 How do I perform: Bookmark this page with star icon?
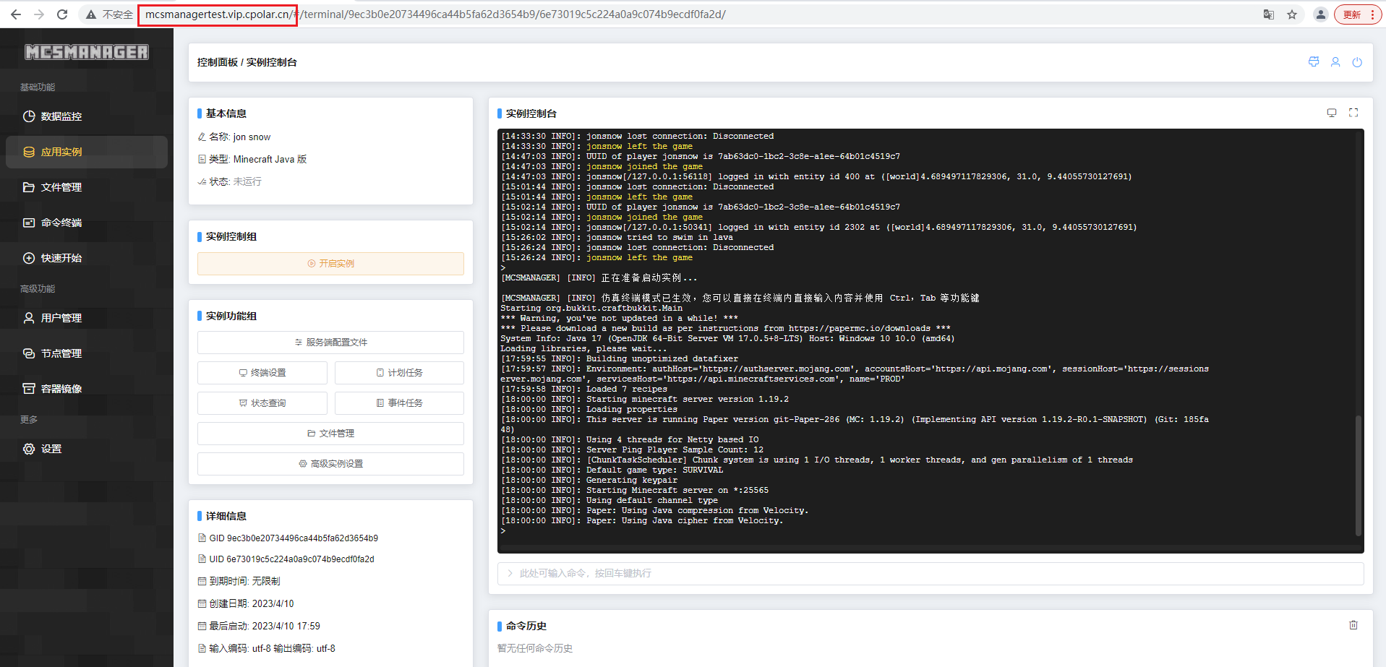[x=1292, y=14]
